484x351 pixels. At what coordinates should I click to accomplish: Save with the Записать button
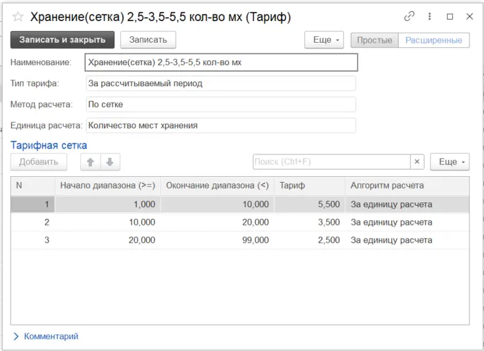pyautogui.click(x=148, y=40)
